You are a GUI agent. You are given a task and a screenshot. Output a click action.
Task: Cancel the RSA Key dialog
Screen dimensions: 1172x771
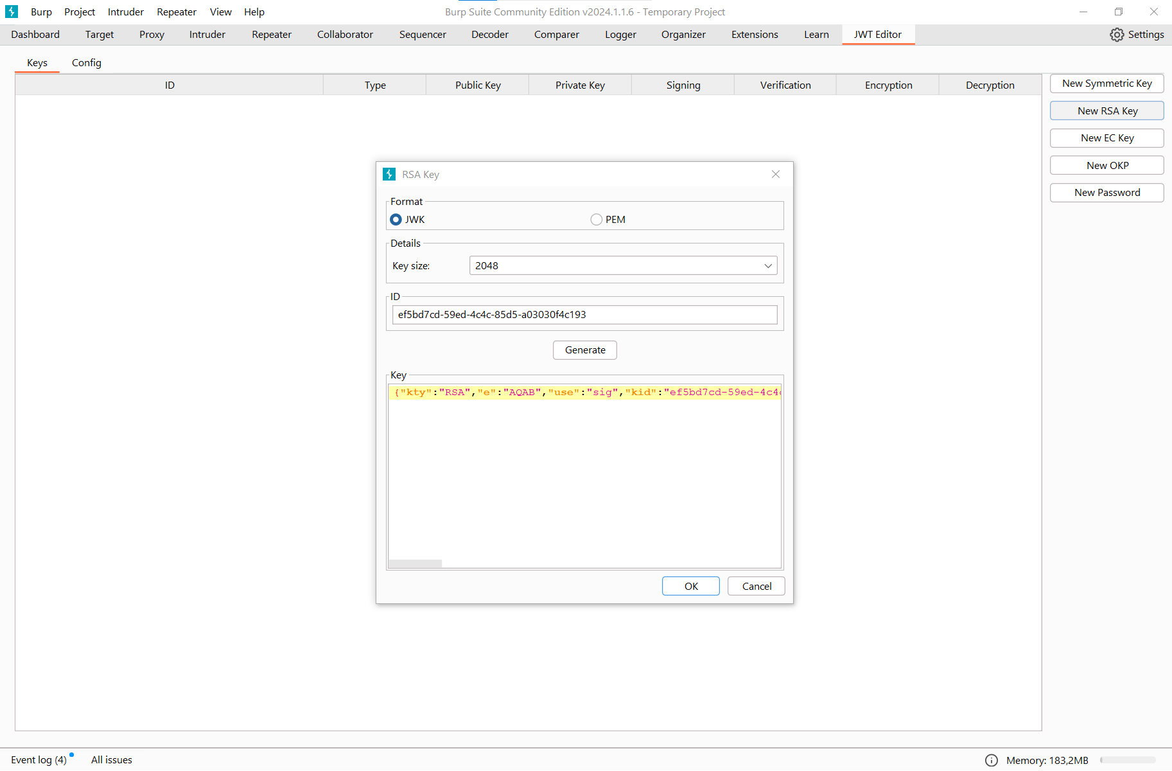coord(757,586)
